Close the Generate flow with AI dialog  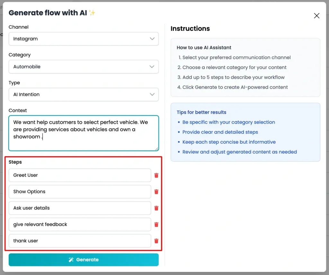316,16
